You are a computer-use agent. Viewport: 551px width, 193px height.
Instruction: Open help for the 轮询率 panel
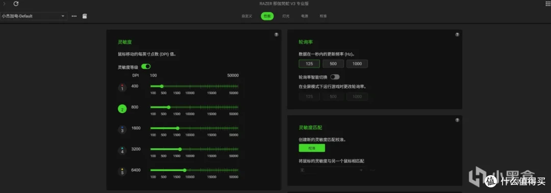[x=457, y=35]
